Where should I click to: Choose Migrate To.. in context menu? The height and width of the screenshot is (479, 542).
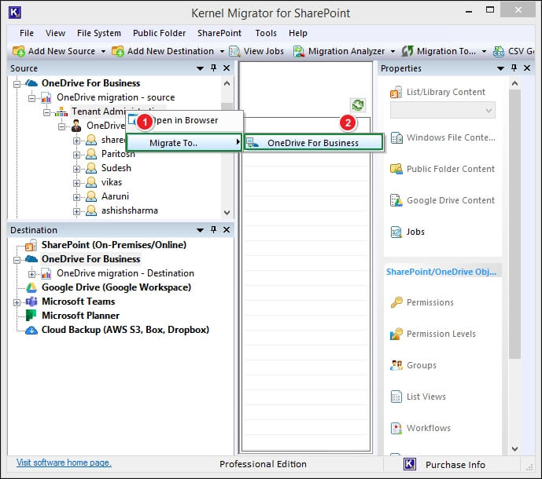(183, 143)
